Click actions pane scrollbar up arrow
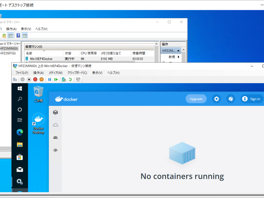The image size is (264, 198). coord(184,50)
